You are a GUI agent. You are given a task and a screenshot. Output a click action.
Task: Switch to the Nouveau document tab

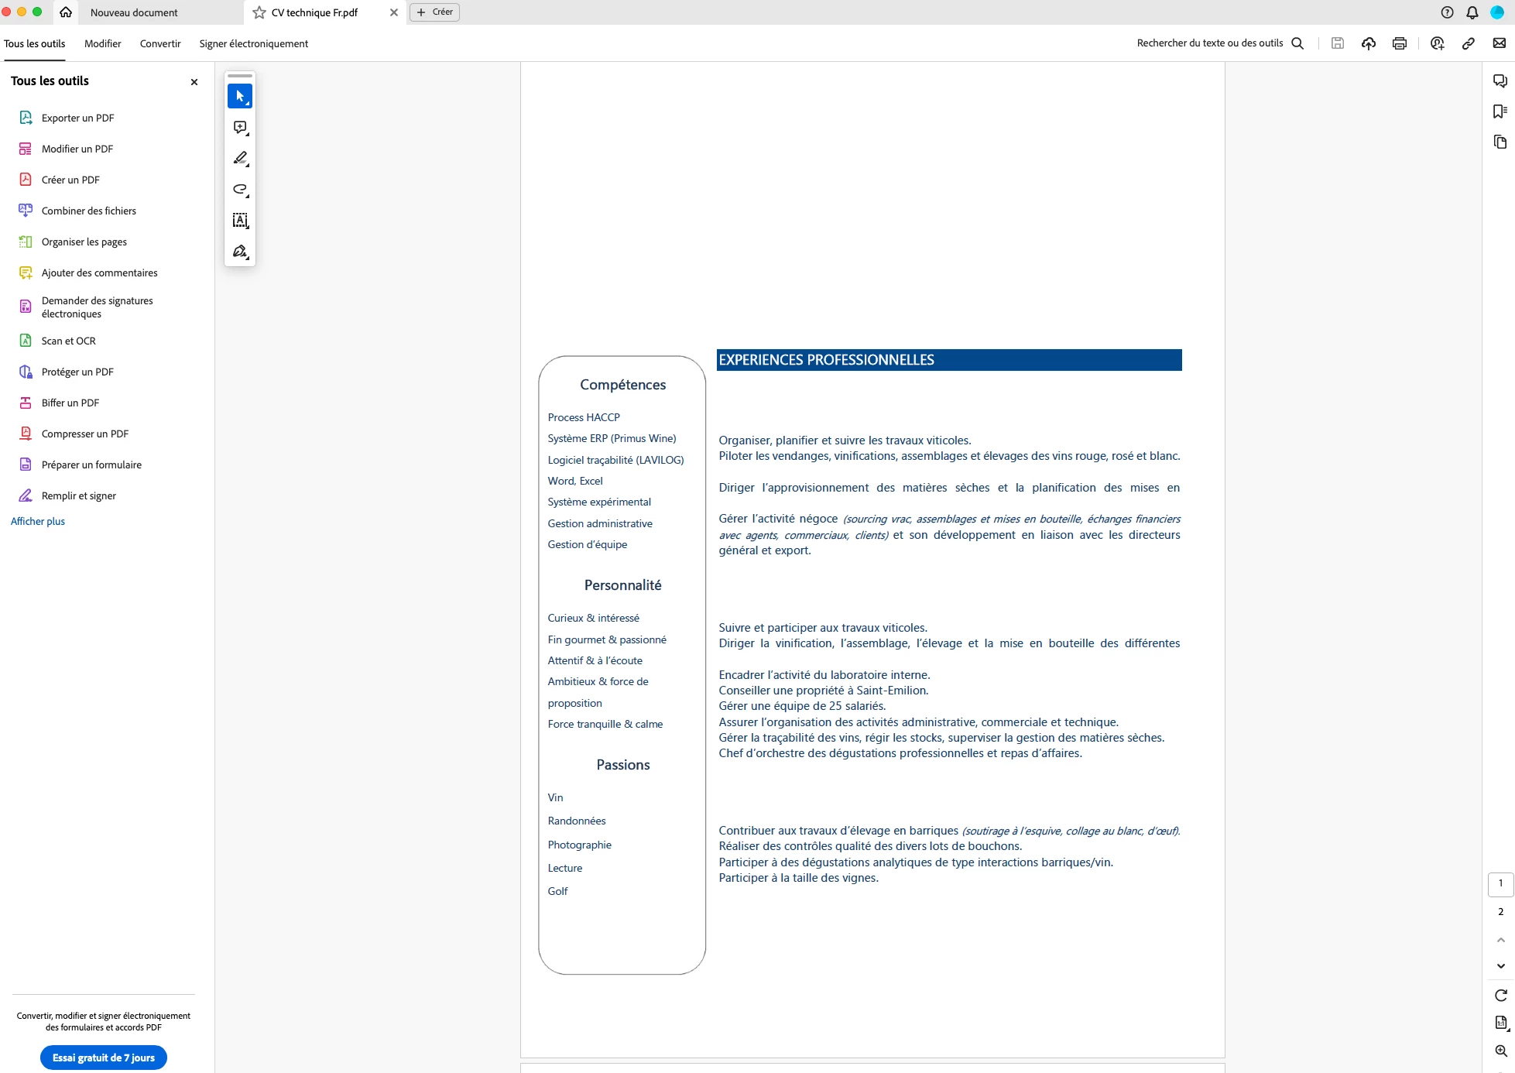[x=134, y=12]
